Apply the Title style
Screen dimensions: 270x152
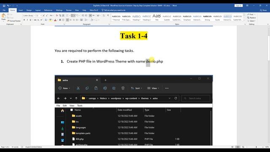point(157,18)
